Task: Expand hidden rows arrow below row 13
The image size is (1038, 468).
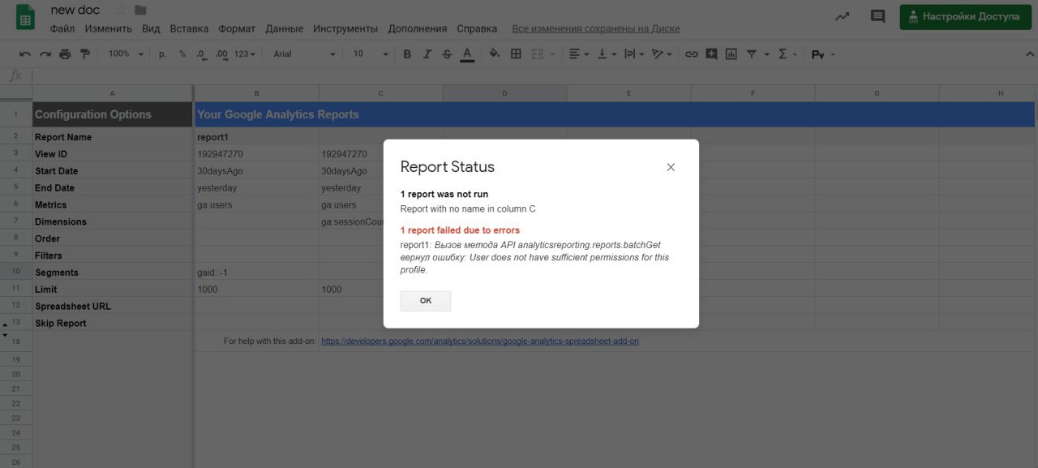Action: coord(5,335)
